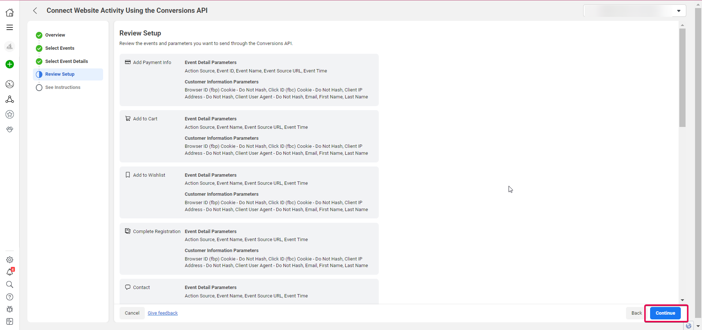
Task: Go to Select Events step
Action: (55, 48)
